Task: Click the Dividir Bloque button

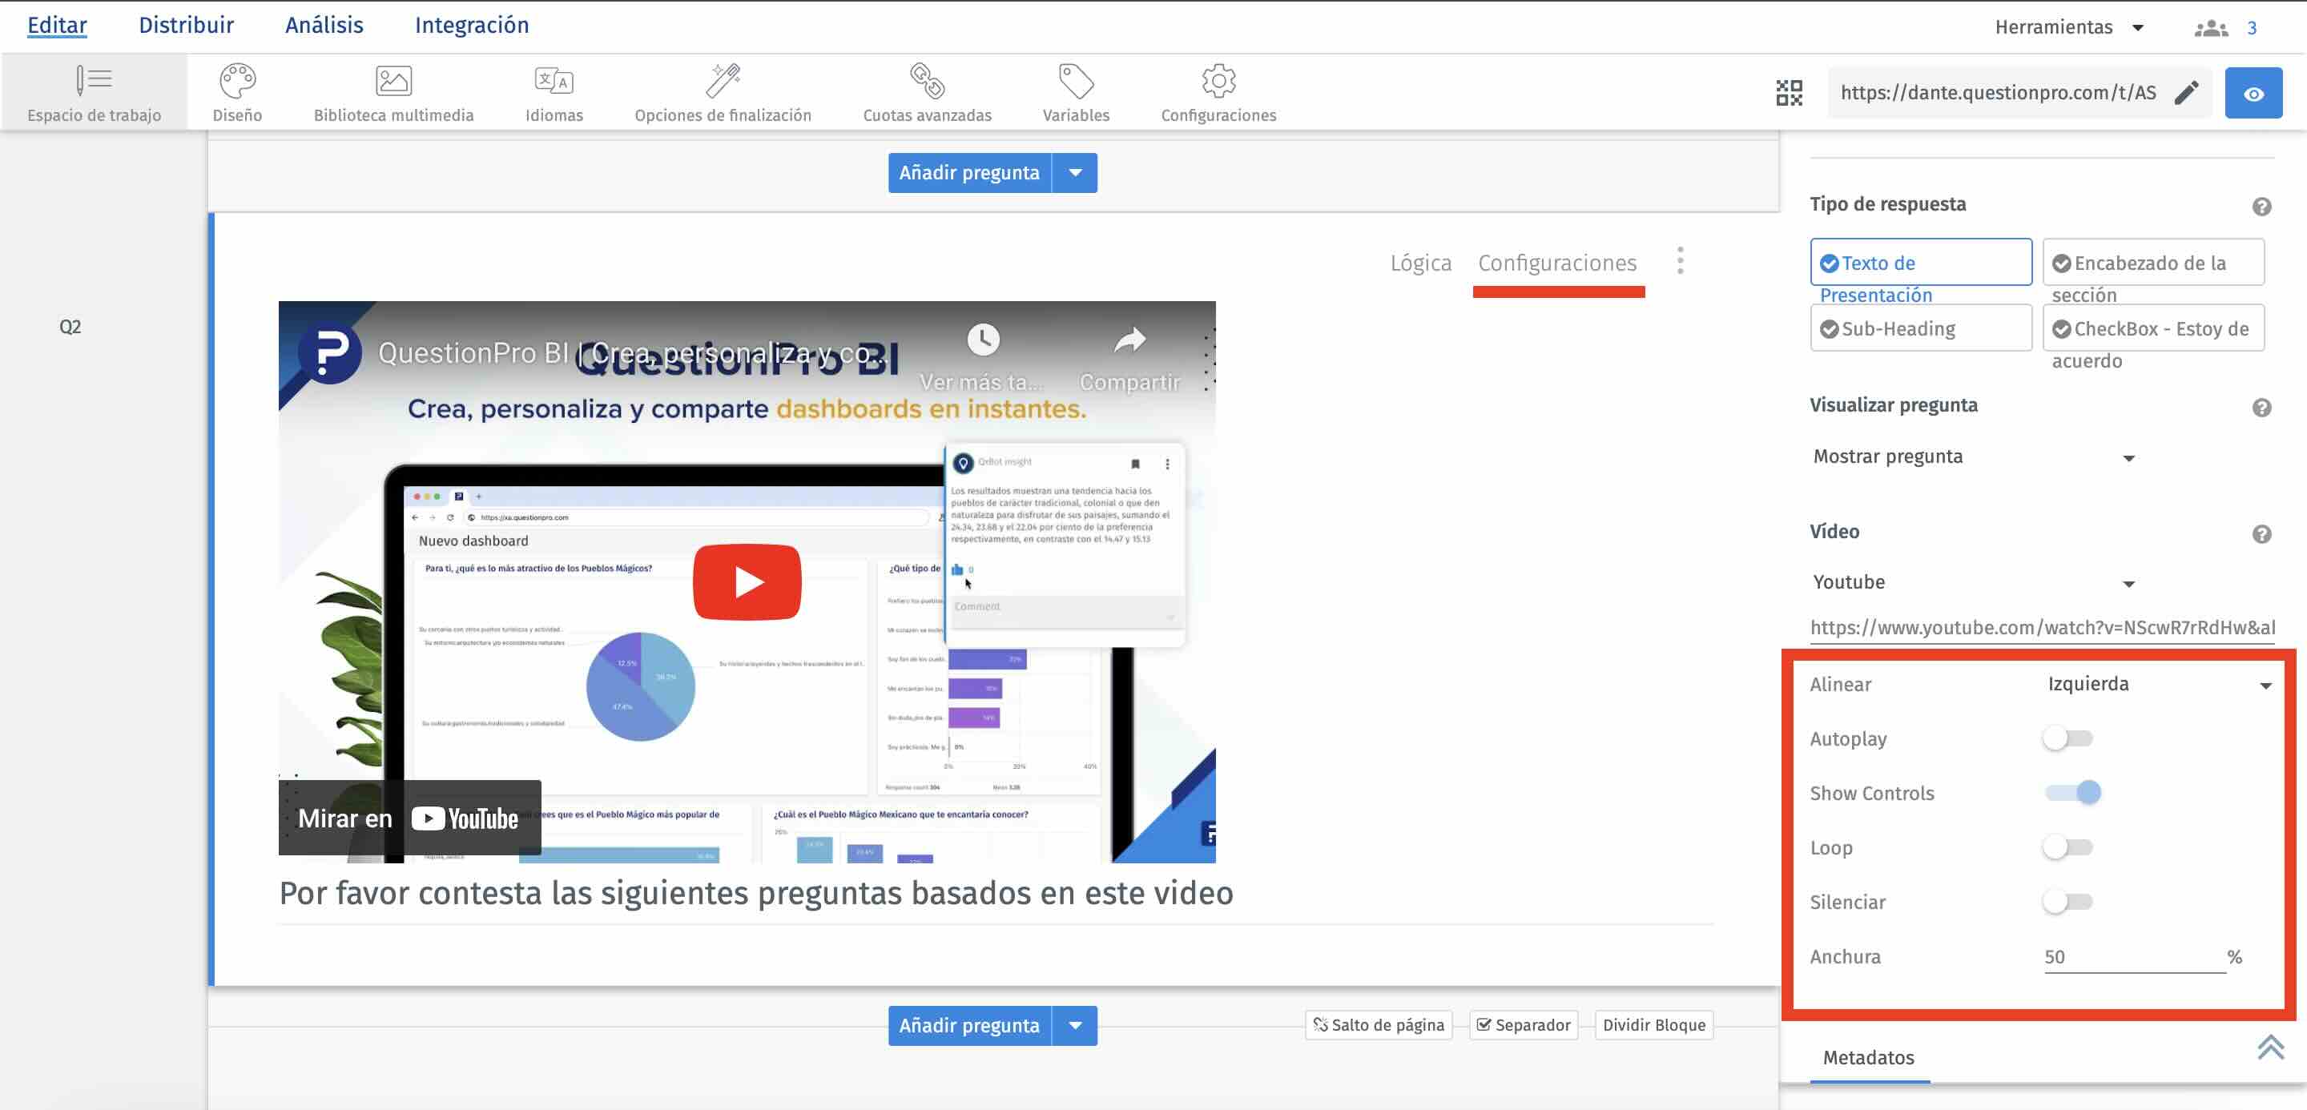Action: (x=1654, y=1026)
